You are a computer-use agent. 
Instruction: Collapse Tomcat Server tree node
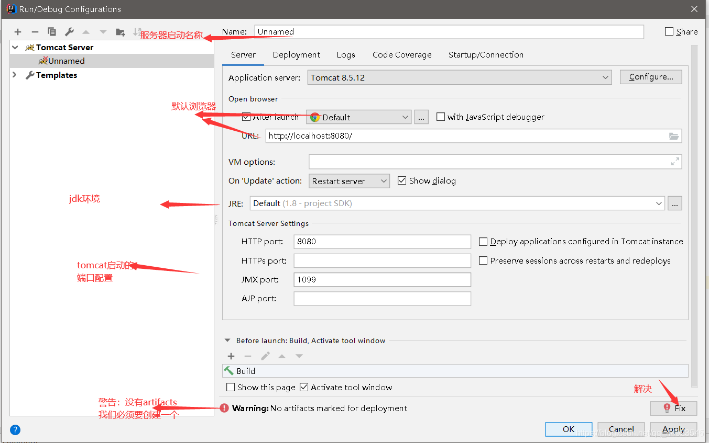(x=15, y=47)
